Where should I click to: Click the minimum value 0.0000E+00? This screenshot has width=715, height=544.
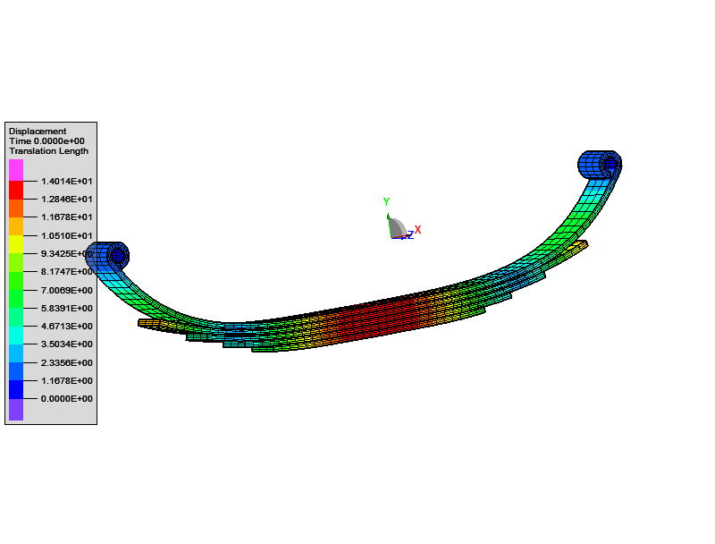point(66,398)
